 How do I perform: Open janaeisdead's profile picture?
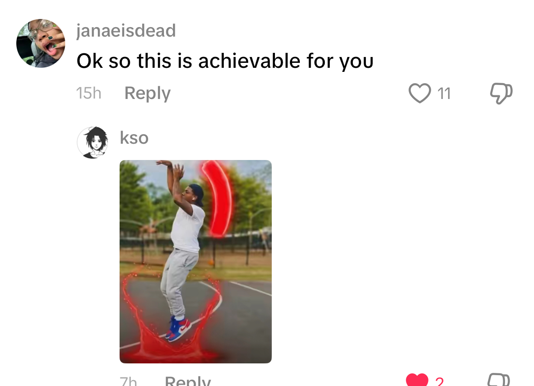tap(41, 43)
